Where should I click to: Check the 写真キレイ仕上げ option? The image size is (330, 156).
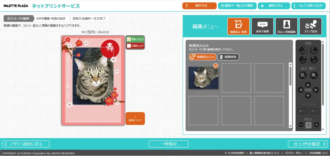(x=129, y=39)
